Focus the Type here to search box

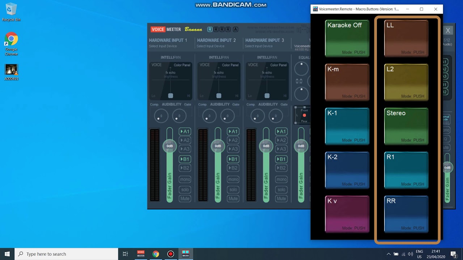click(x=66, y=254)
